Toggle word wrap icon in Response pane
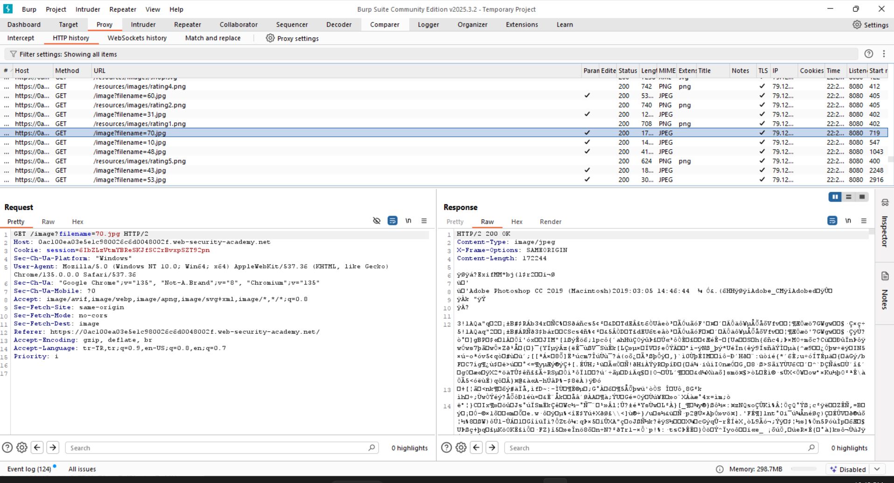The height and width of the screenshot is (483, 894). [x=832, y=221]
